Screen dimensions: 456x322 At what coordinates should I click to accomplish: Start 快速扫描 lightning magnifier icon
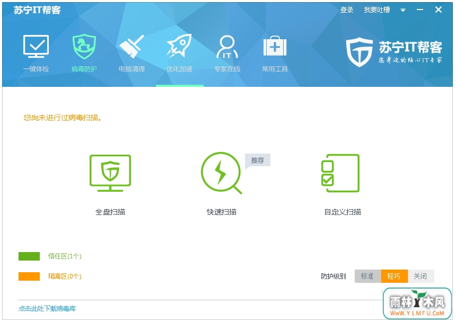point(222,173)
